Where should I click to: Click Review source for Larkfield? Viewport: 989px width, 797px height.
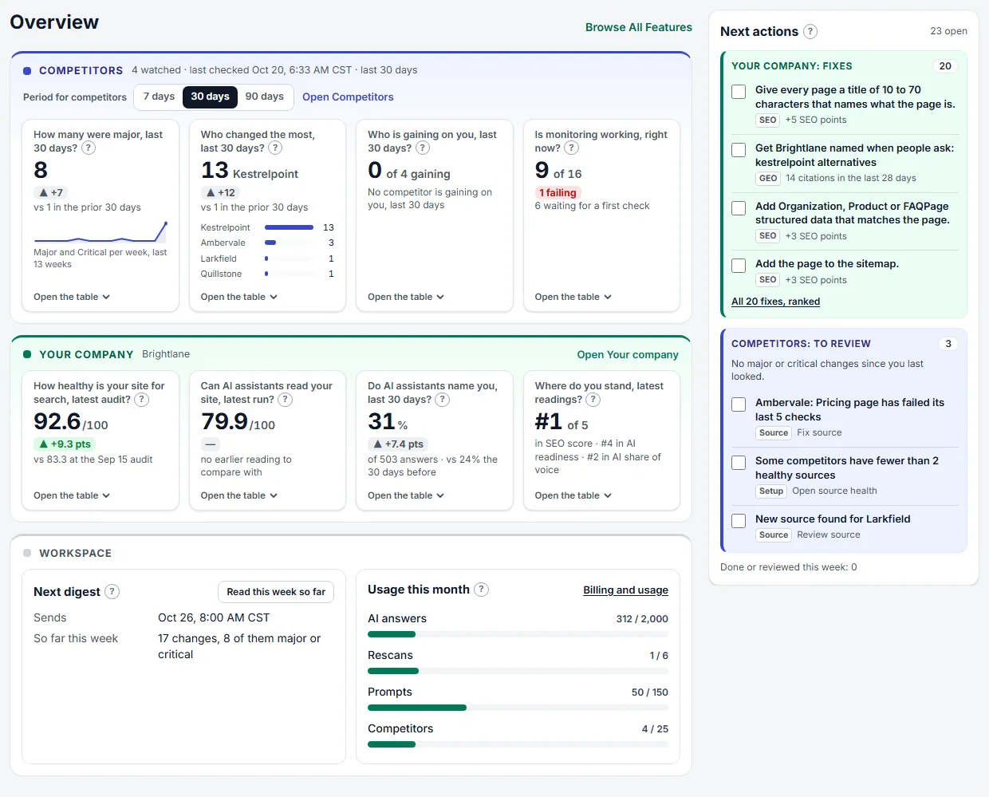click(x=829, y=535)
